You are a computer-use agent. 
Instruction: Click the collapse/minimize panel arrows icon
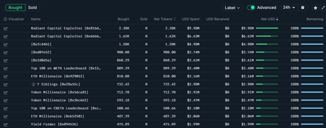[323, 8]
